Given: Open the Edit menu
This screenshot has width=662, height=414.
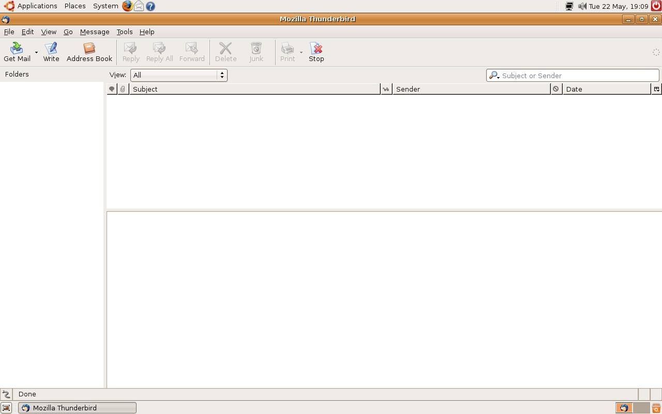Looking at the screenshot, I should [x=27, y=32].
